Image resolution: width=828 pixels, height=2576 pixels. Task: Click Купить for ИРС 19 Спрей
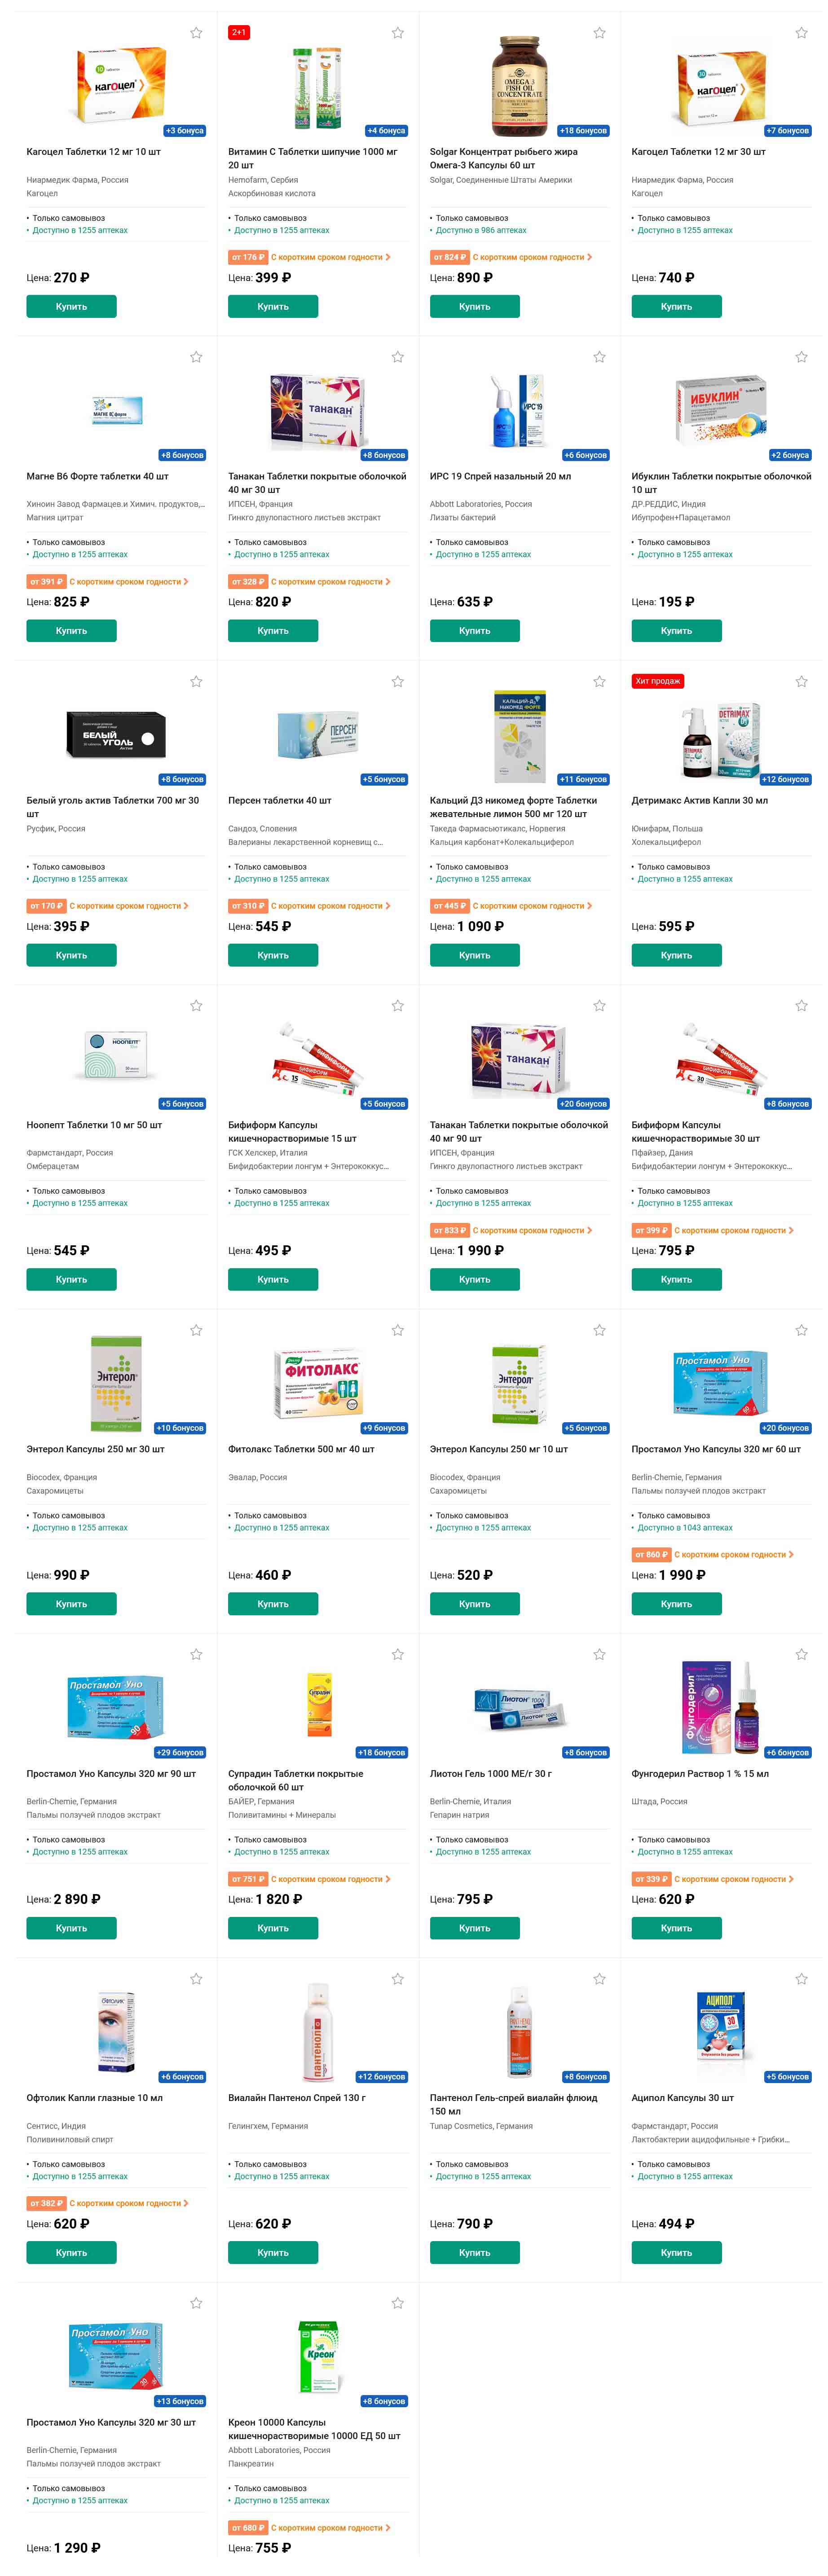[x=475, y=631]
